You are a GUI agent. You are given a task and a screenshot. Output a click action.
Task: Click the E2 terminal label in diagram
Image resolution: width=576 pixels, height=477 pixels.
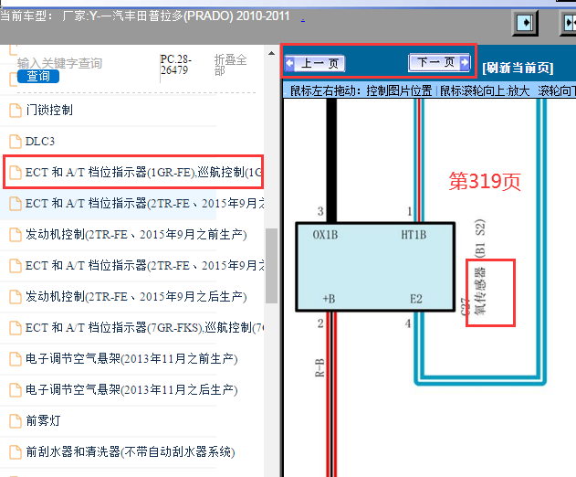416,299
